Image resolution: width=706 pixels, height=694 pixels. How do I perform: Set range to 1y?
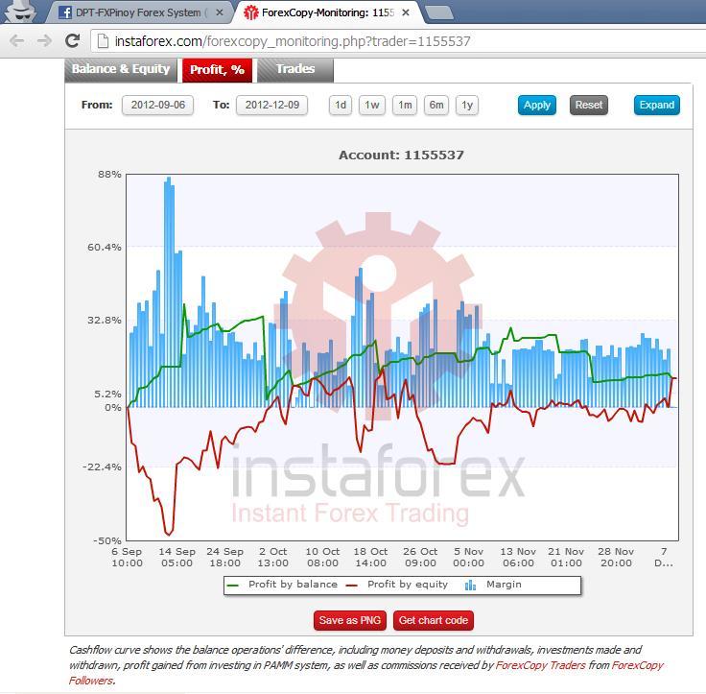pos(467,105)
